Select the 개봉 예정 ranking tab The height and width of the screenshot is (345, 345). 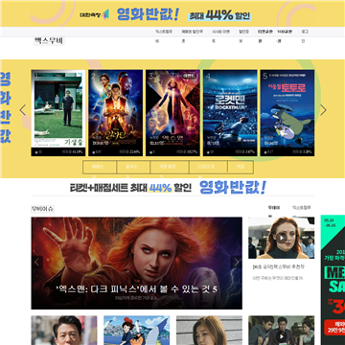(170, 168)
